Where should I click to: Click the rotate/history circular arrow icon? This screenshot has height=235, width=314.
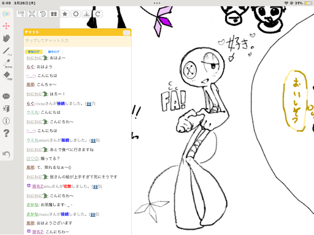tap(43, 14)
